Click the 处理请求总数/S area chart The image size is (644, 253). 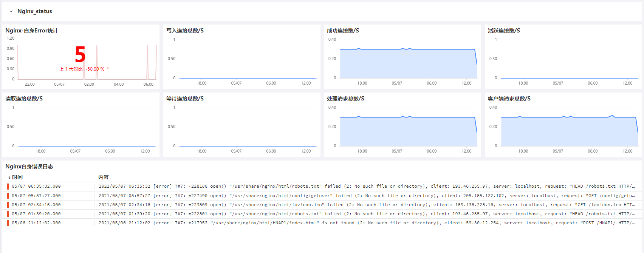[408, 131]
